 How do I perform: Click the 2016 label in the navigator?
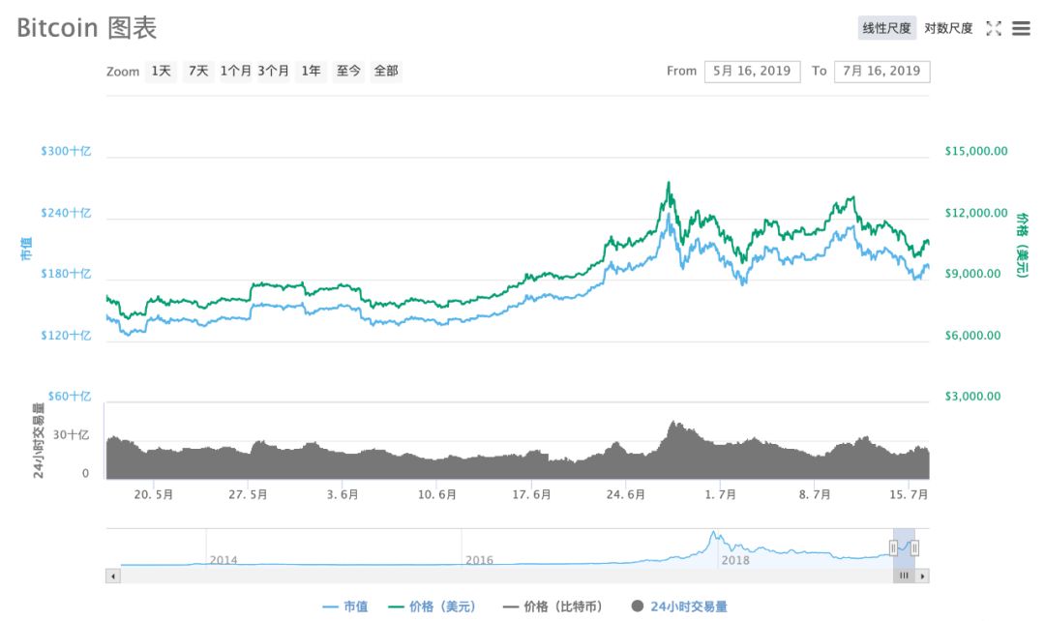coord(479,560)
